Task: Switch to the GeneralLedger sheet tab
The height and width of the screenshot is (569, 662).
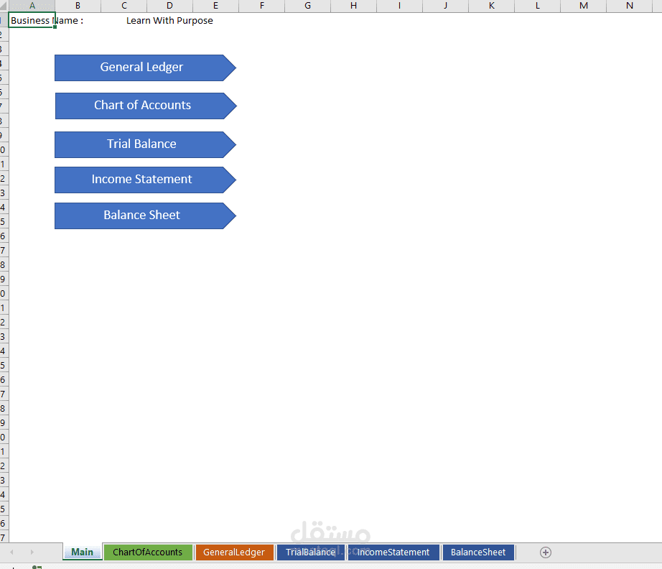Action: [x=234, y=552]
